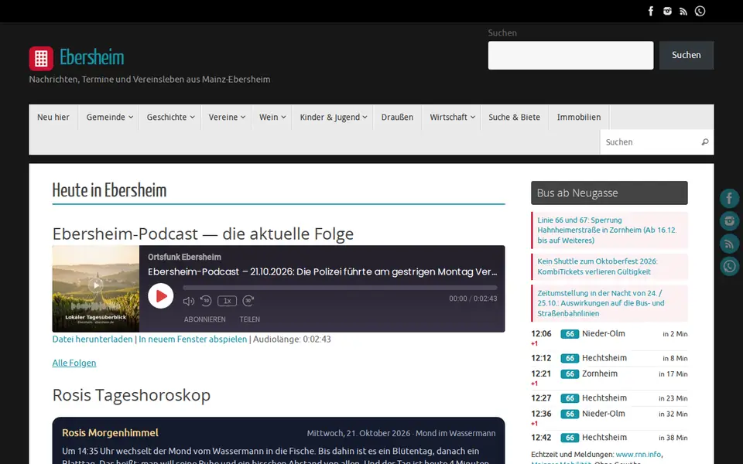This screenshot has height=464, width=743.
Task: Open the Draußen menu item
Action: (397, 117)
